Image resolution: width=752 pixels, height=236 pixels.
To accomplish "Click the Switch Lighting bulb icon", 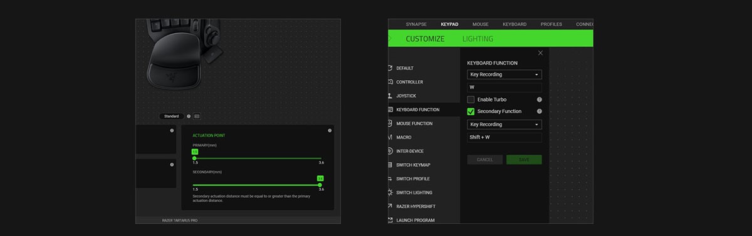I will point(390,192).
